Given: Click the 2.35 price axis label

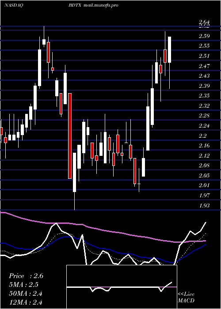Looking at the screenshot, I should coord(204,96).
